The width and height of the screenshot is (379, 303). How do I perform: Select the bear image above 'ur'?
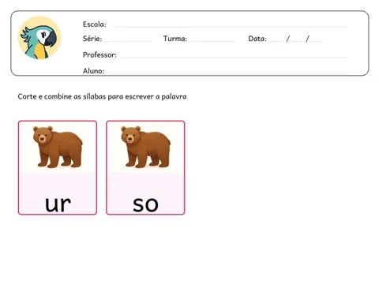tap(58, 147)
